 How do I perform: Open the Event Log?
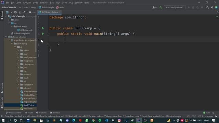click(x=208, y=113)
